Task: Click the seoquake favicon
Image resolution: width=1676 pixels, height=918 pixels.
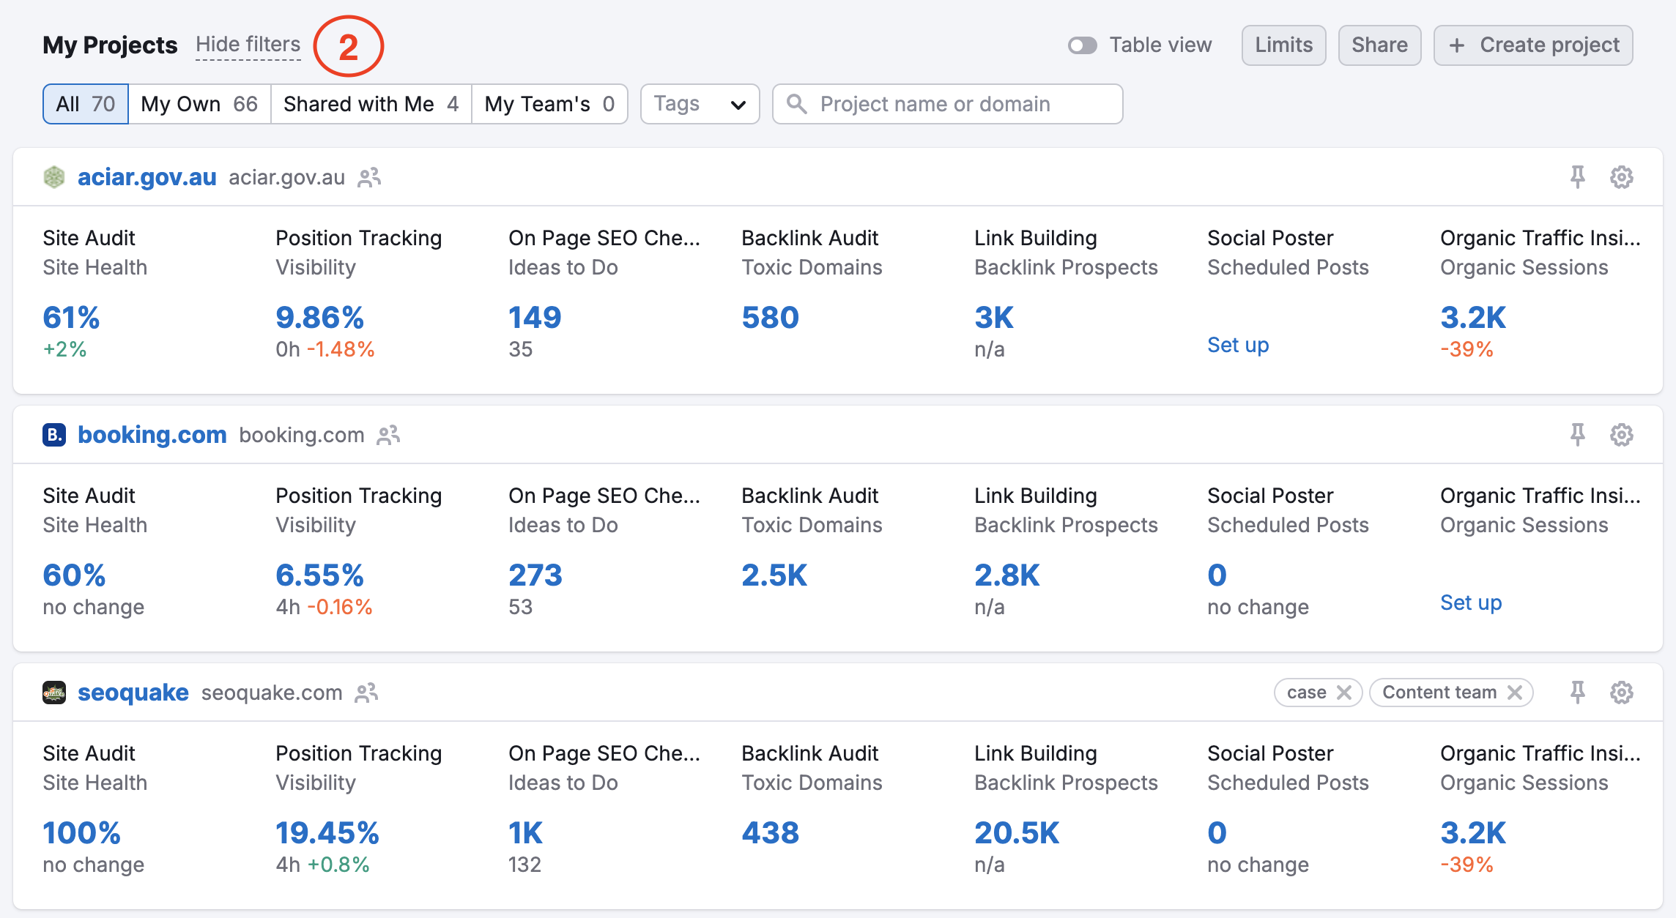Action: [x=54, y=693]
